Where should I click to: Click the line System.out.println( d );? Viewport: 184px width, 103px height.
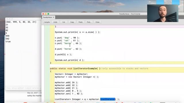[70, 60]
